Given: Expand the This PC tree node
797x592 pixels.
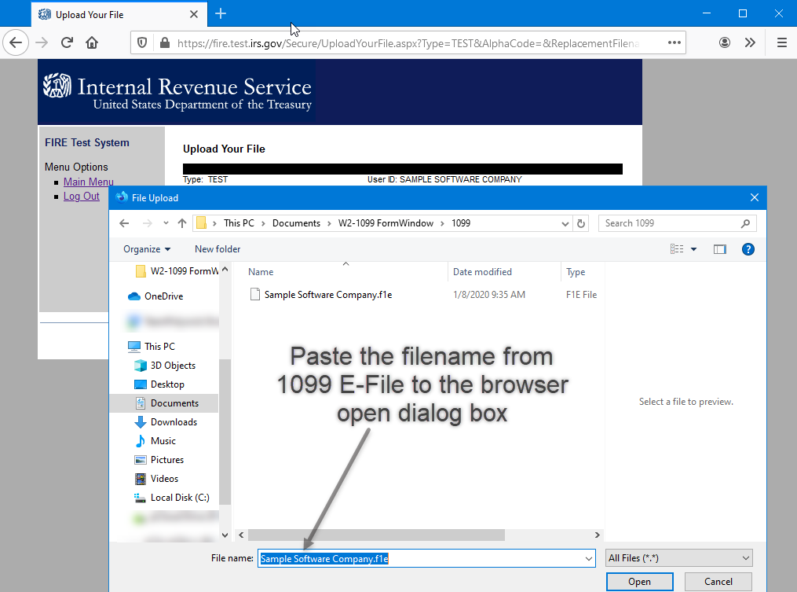Looking at the screenshot, I should coord(118,347).
